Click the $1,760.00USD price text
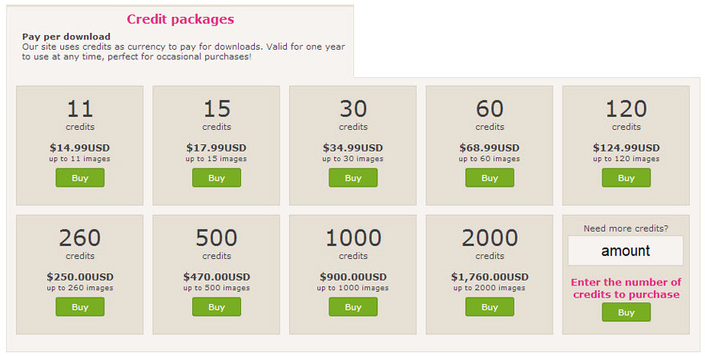The width and height of the screenshot is (705, 356). pyautogui.click(x=489, y=277)
